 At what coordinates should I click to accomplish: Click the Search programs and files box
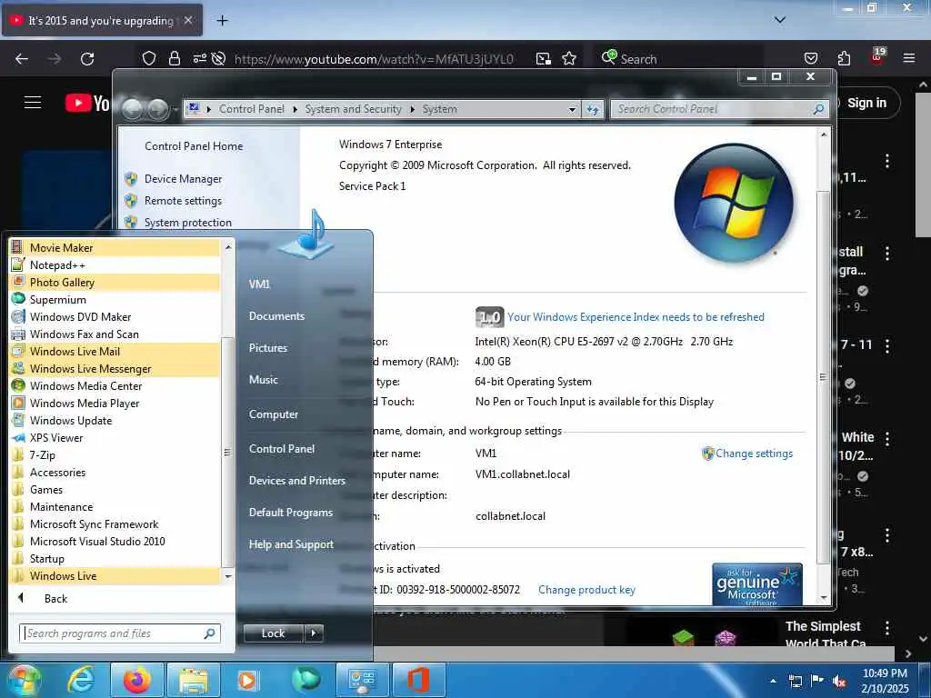coord(120,633)
